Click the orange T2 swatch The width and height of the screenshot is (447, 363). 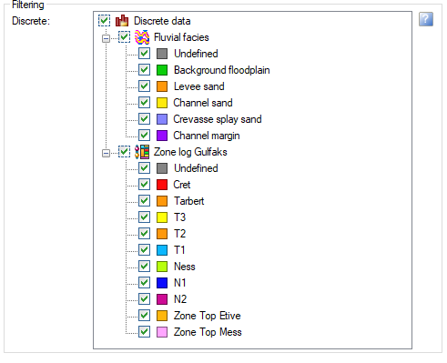point(162,234)
